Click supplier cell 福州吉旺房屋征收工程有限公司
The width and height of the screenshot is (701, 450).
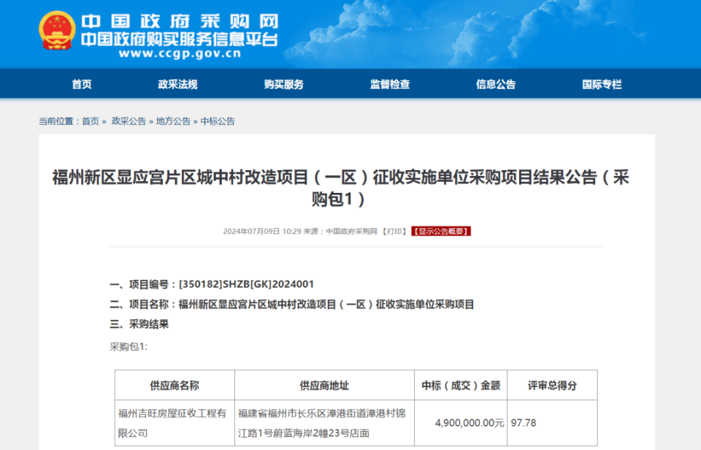[175, 423]
